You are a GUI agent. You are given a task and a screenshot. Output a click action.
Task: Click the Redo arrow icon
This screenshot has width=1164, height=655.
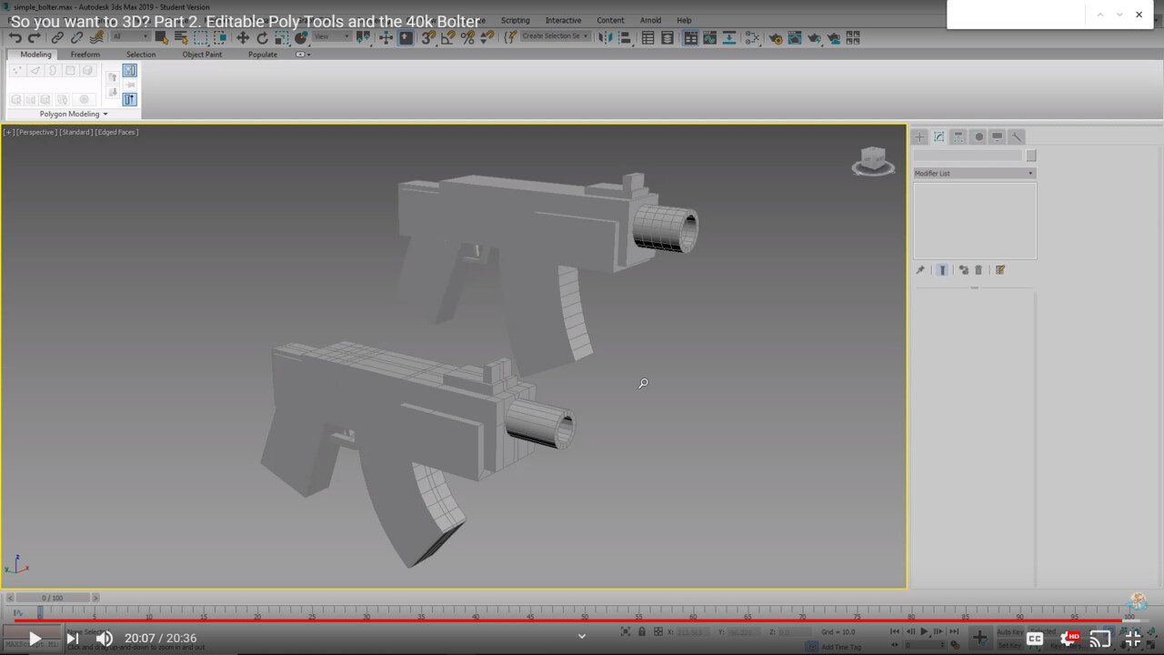35,37
